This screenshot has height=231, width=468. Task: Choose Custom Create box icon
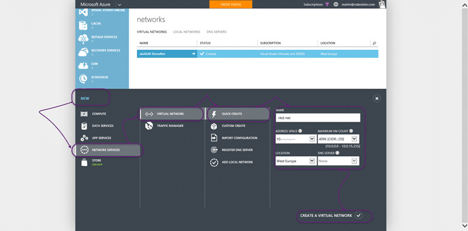point(214,126)
